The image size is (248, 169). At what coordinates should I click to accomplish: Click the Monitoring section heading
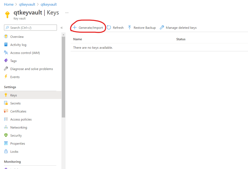click(12, 162)
